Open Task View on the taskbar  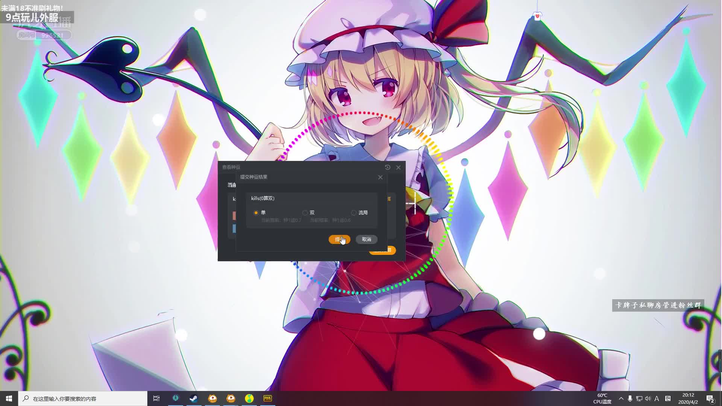pos(156,398)
